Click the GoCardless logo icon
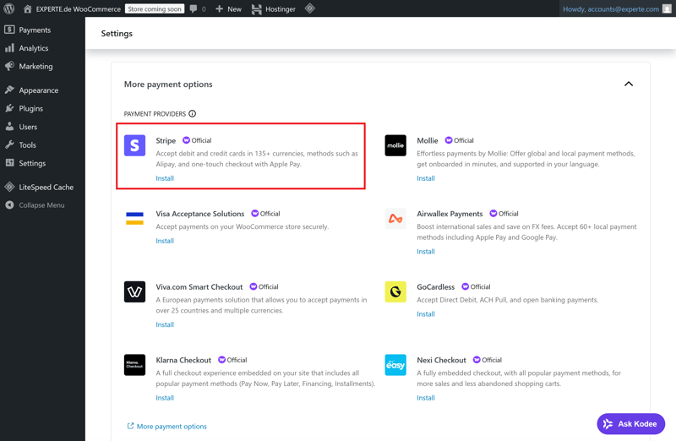The image size is (676, 441). (x=395, y=291)
